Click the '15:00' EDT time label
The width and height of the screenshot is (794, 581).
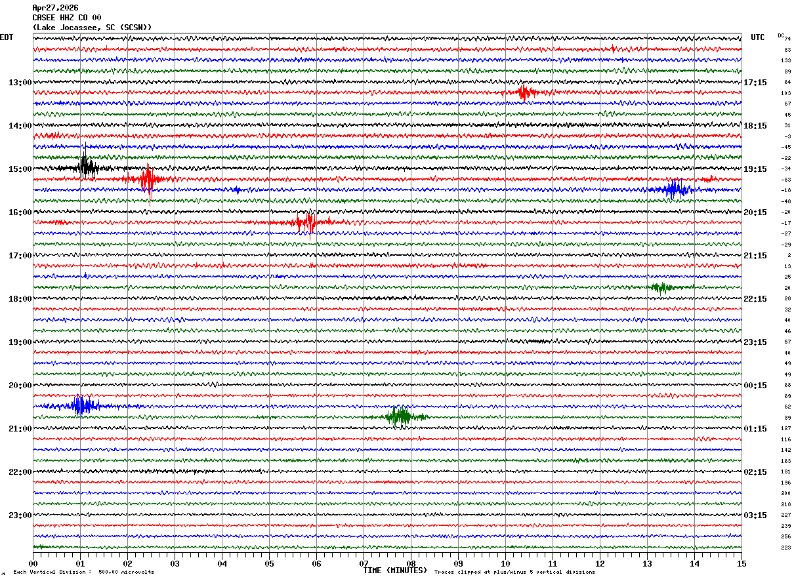(20, 169)
